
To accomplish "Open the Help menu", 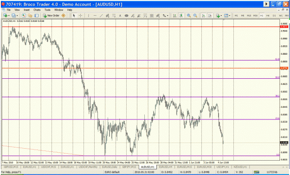I will (70, 10).
